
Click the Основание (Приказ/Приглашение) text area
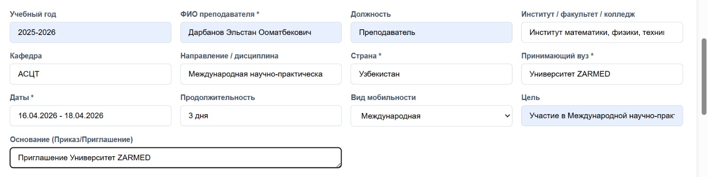click(x=175, y=158)
